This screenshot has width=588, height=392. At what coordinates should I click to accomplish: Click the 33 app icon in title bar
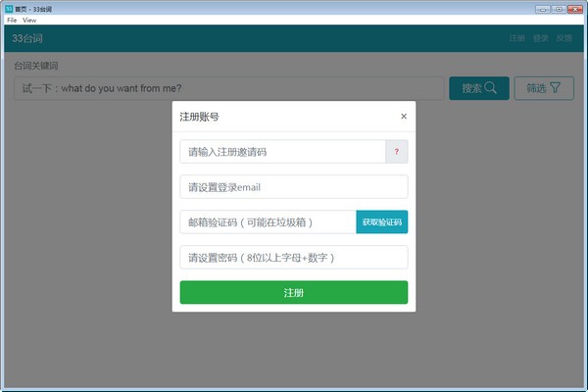[7, 8]
